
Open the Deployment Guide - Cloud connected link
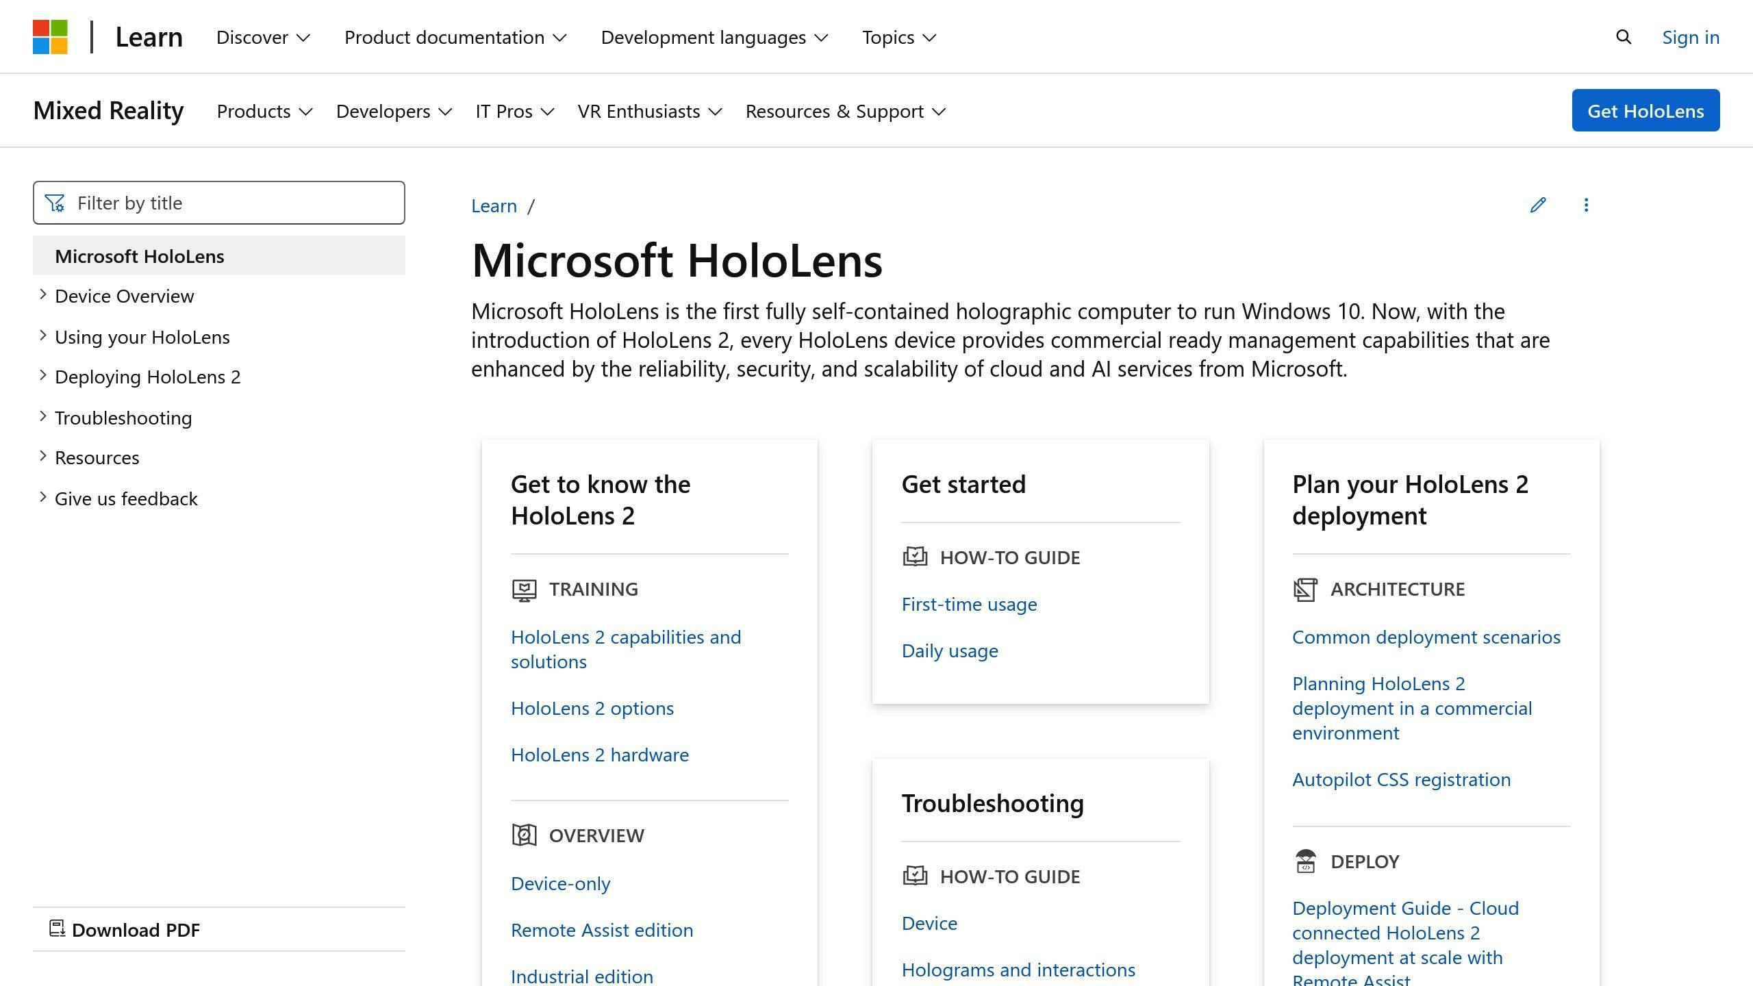point(1405,941)
